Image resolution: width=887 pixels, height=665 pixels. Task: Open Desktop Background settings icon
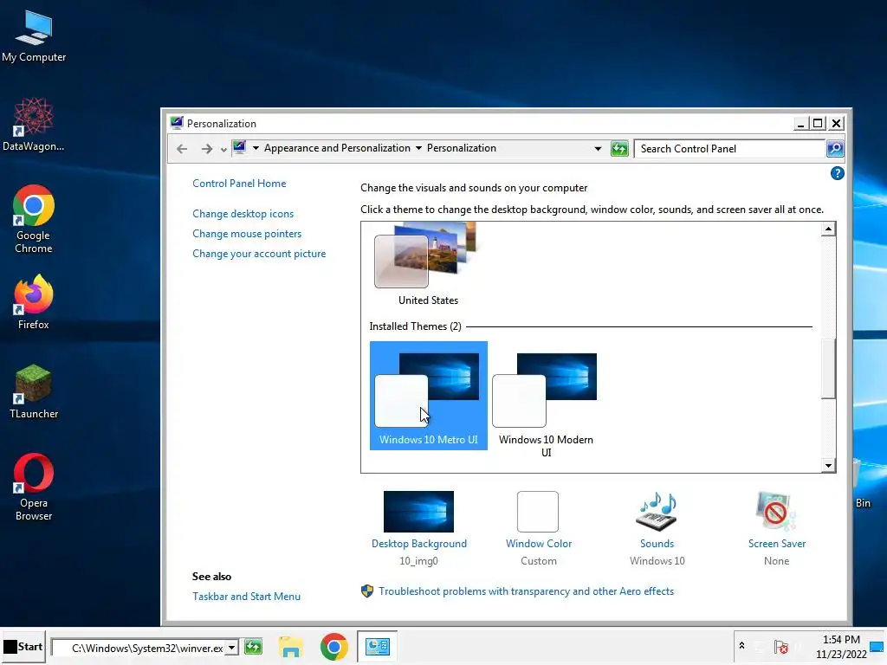tap(418, 511)
